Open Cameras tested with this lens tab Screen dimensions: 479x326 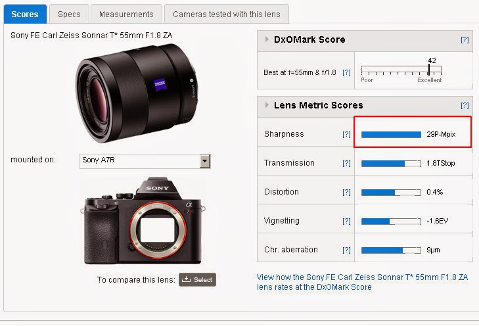227,14
